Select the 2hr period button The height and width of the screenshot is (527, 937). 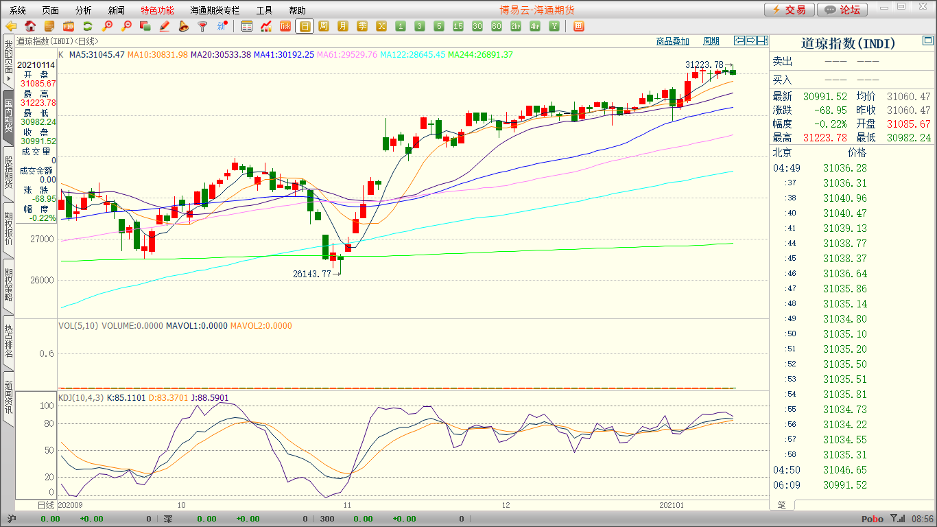coord(516,26)
